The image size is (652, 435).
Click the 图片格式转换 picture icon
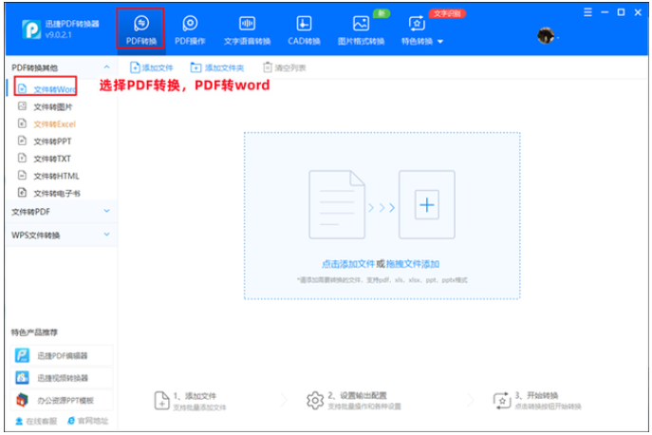361,24
